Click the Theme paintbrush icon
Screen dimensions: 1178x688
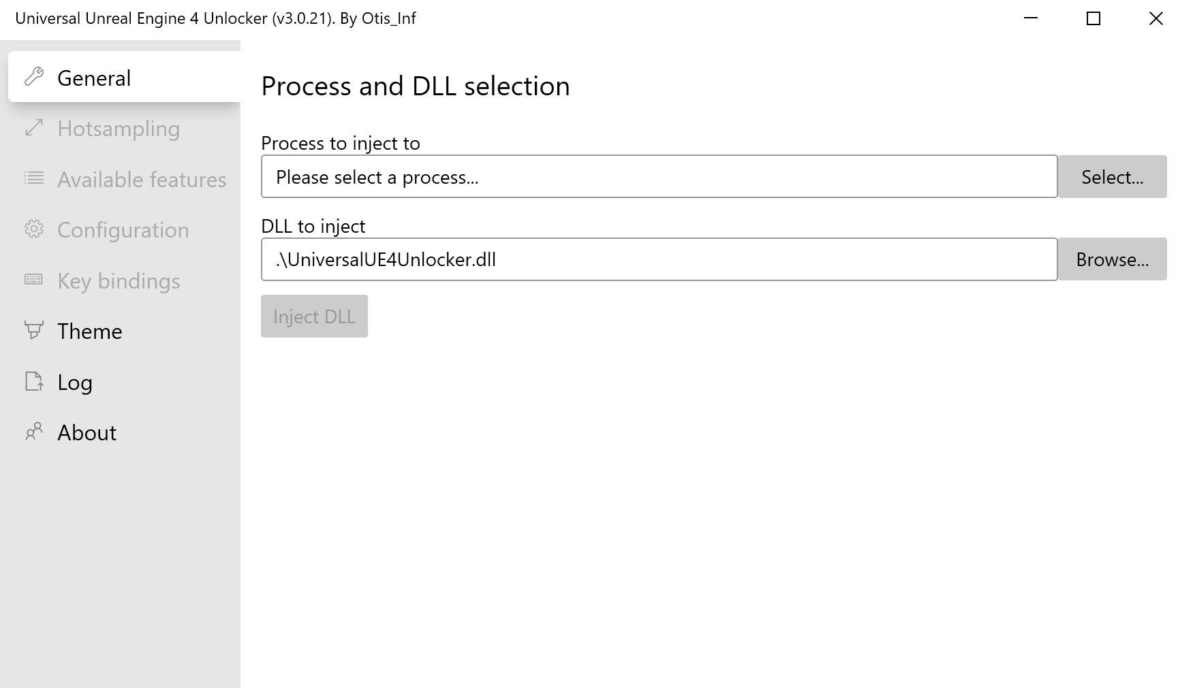[34, 330]
